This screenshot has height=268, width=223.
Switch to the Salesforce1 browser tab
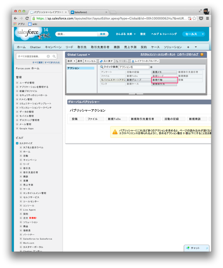coord(89,12)
